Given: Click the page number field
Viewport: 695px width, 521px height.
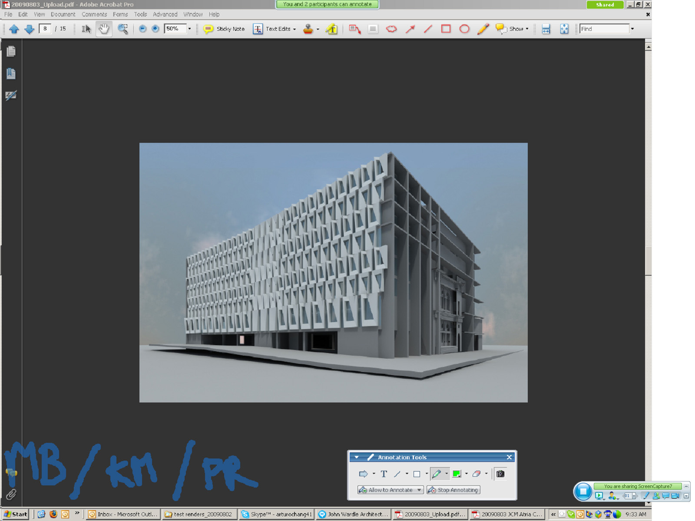Looking at the screenshot, I should point(45,29).
